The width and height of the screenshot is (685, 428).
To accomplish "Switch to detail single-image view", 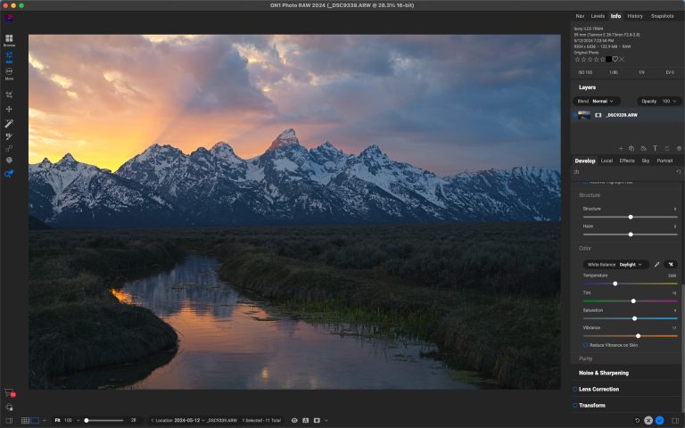I will pyautogui.click(x=35, y=421).
